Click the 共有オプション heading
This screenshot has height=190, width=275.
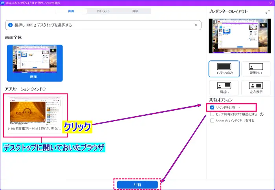pyautogui.click(x=221, y=100)
